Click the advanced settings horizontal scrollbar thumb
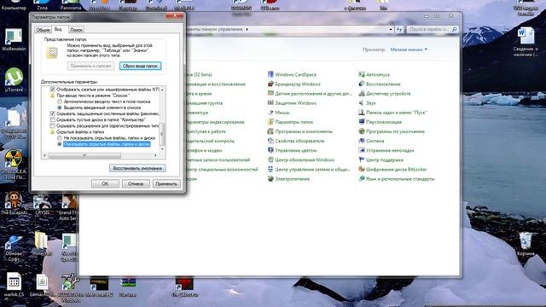The width and height of the screenshot is (546, 307). click(x=84, y=155)
